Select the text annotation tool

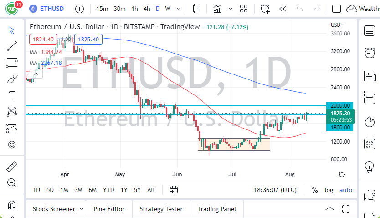pos(12,95)
